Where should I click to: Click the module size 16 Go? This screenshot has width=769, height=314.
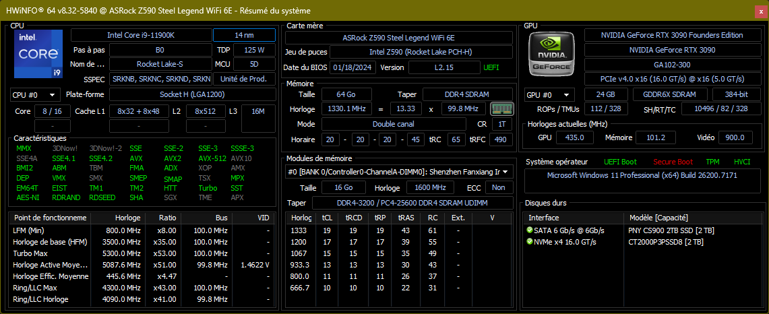coord(343,187)
